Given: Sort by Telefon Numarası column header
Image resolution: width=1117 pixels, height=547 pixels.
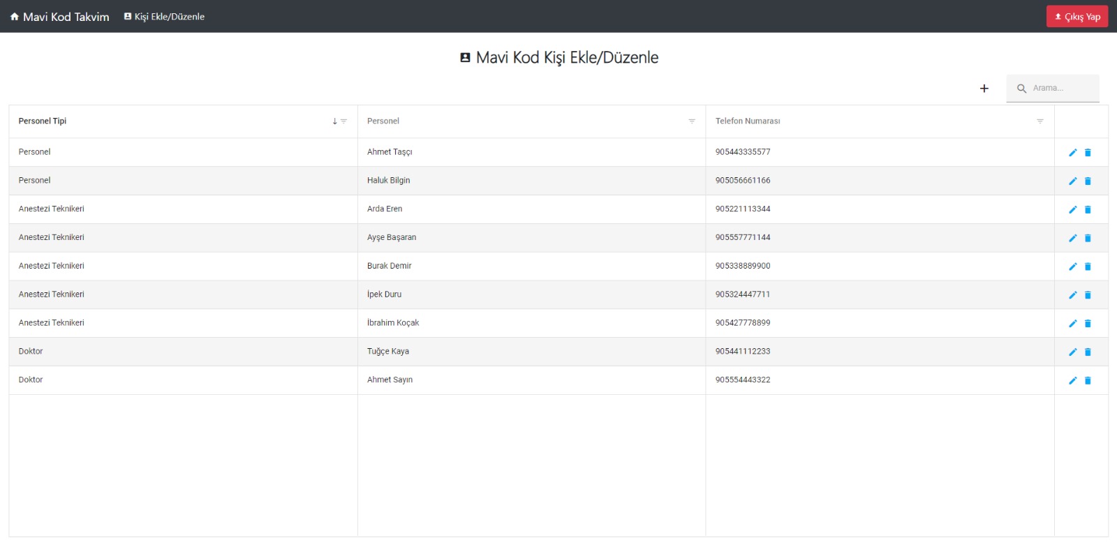Looking at the screenshot, I should [748, 121].
